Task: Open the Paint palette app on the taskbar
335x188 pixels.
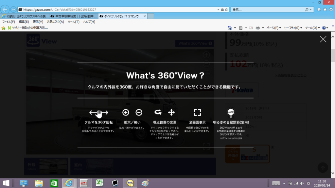Action: click(x=145, y=183)
